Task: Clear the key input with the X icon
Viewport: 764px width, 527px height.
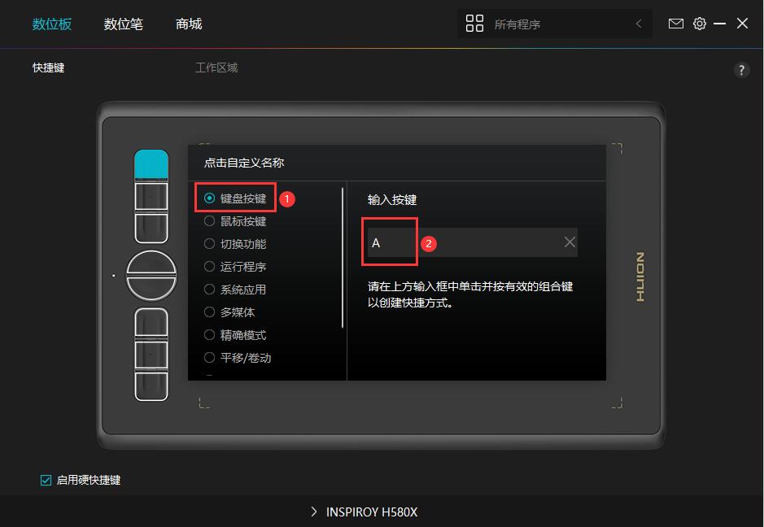Action: pos(569,242)
